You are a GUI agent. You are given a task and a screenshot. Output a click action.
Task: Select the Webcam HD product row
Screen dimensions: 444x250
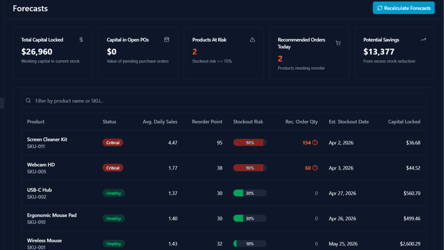tap(224, 168)
